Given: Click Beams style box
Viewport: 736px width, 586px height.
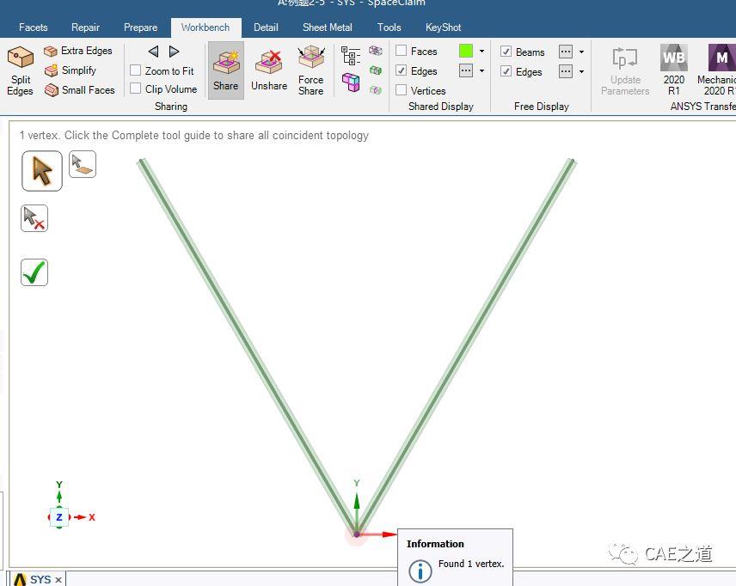Looking at the screenshot, I should [566, 52].
